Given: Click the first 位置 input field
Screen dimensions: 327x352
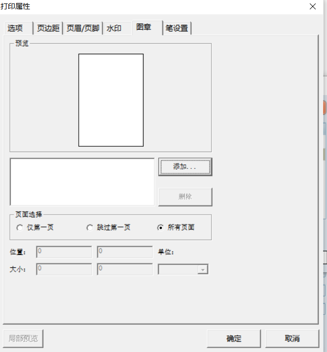Looking at the screenshot, I should pyautogui.click(x=64, y=252).
